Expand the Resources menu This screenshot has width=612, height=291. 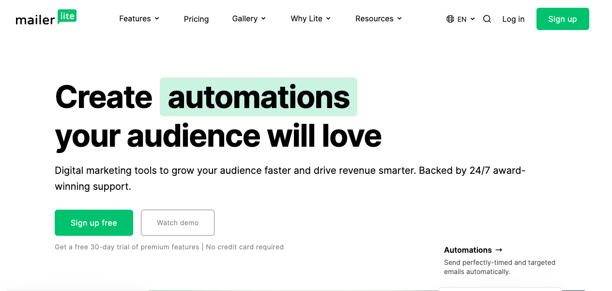379,18
